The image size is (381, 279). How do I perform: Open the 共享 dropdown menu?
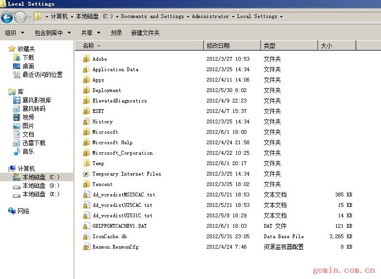pyautogui.click(x=91, y=33)
